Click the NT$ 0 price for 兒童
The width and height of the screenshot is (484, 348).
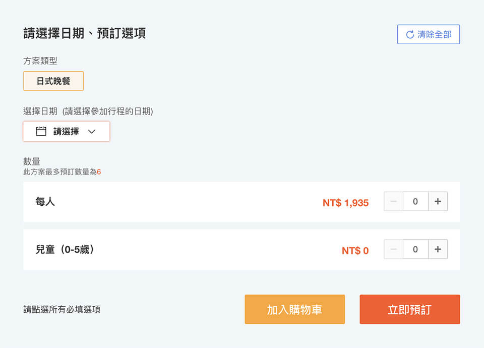coord(355,250)
